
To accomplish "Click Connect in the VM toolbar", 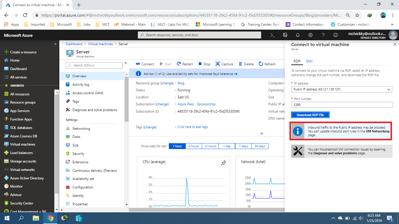I will coord(145,64).
